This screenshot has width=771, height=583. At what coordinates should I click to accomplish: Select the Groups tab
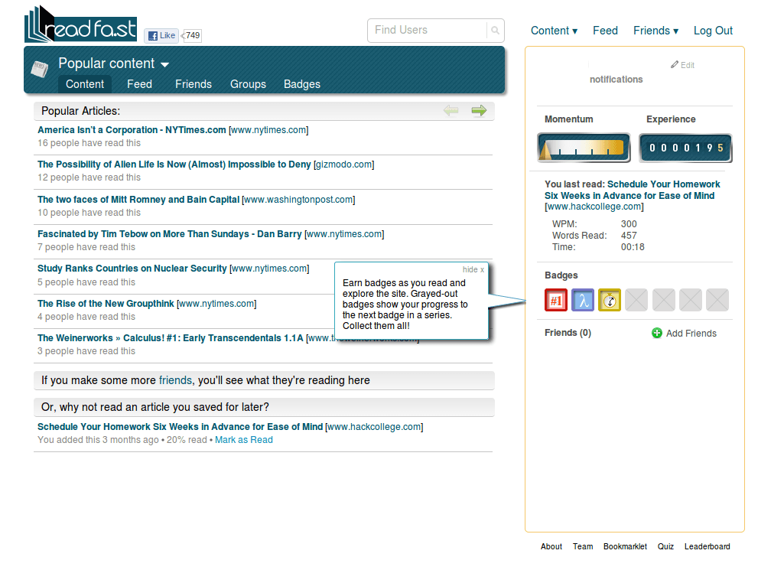click(248, 84)
